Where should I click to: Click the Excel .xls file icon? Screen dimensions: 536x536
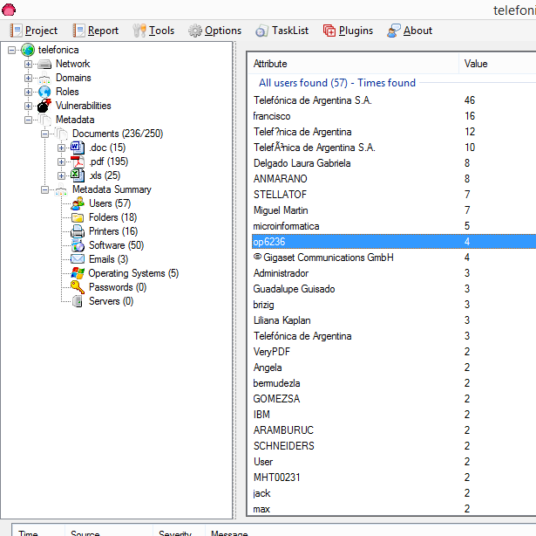click(78, 175)
